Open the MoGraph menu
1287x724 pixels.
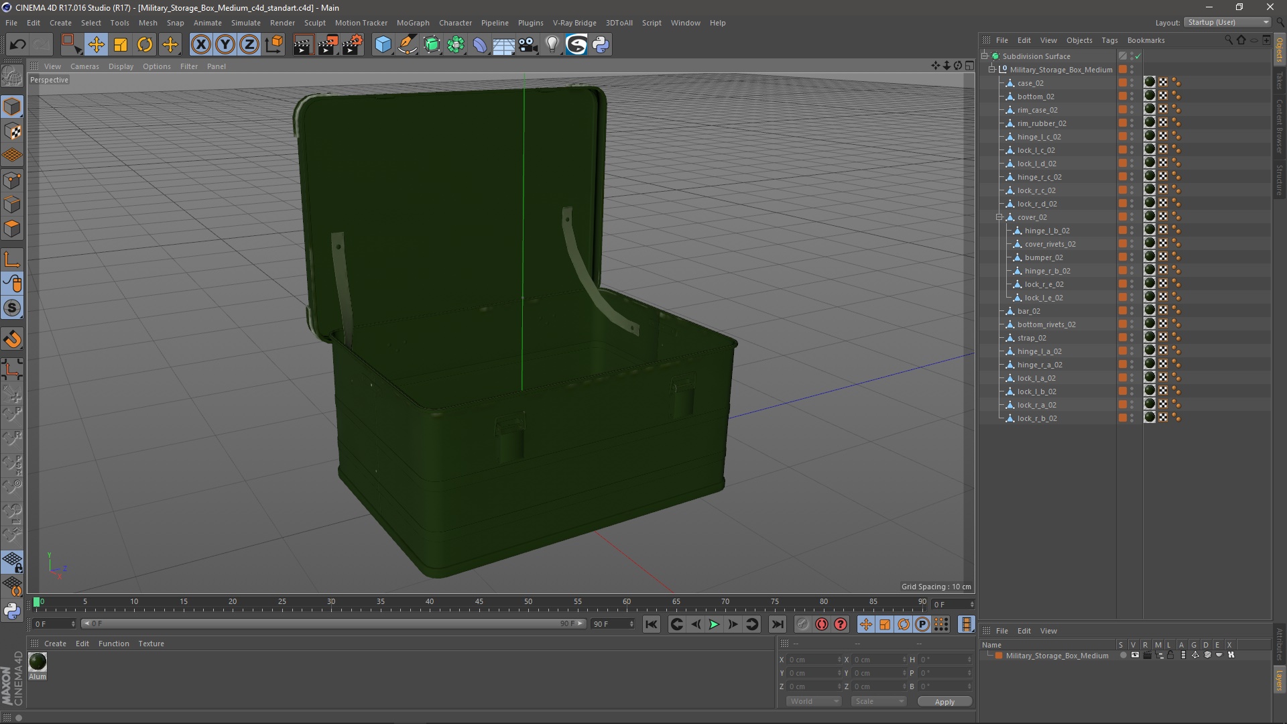pyautogui.click(x=413, y=23)
